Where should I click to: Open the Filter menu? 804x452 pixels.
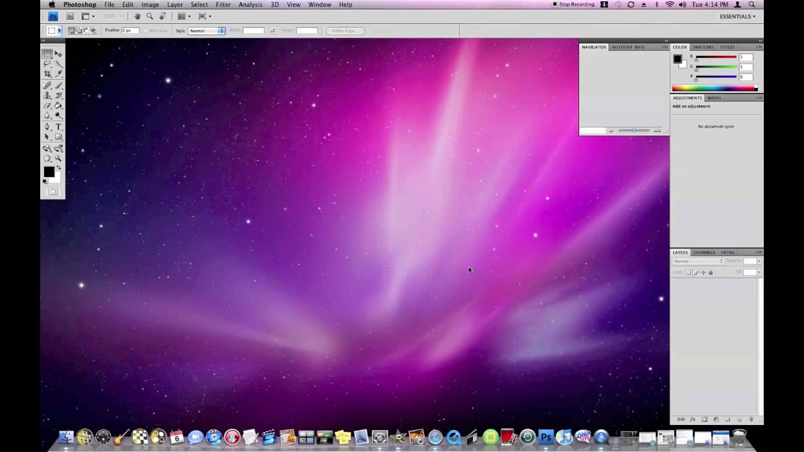coord(223,4)
